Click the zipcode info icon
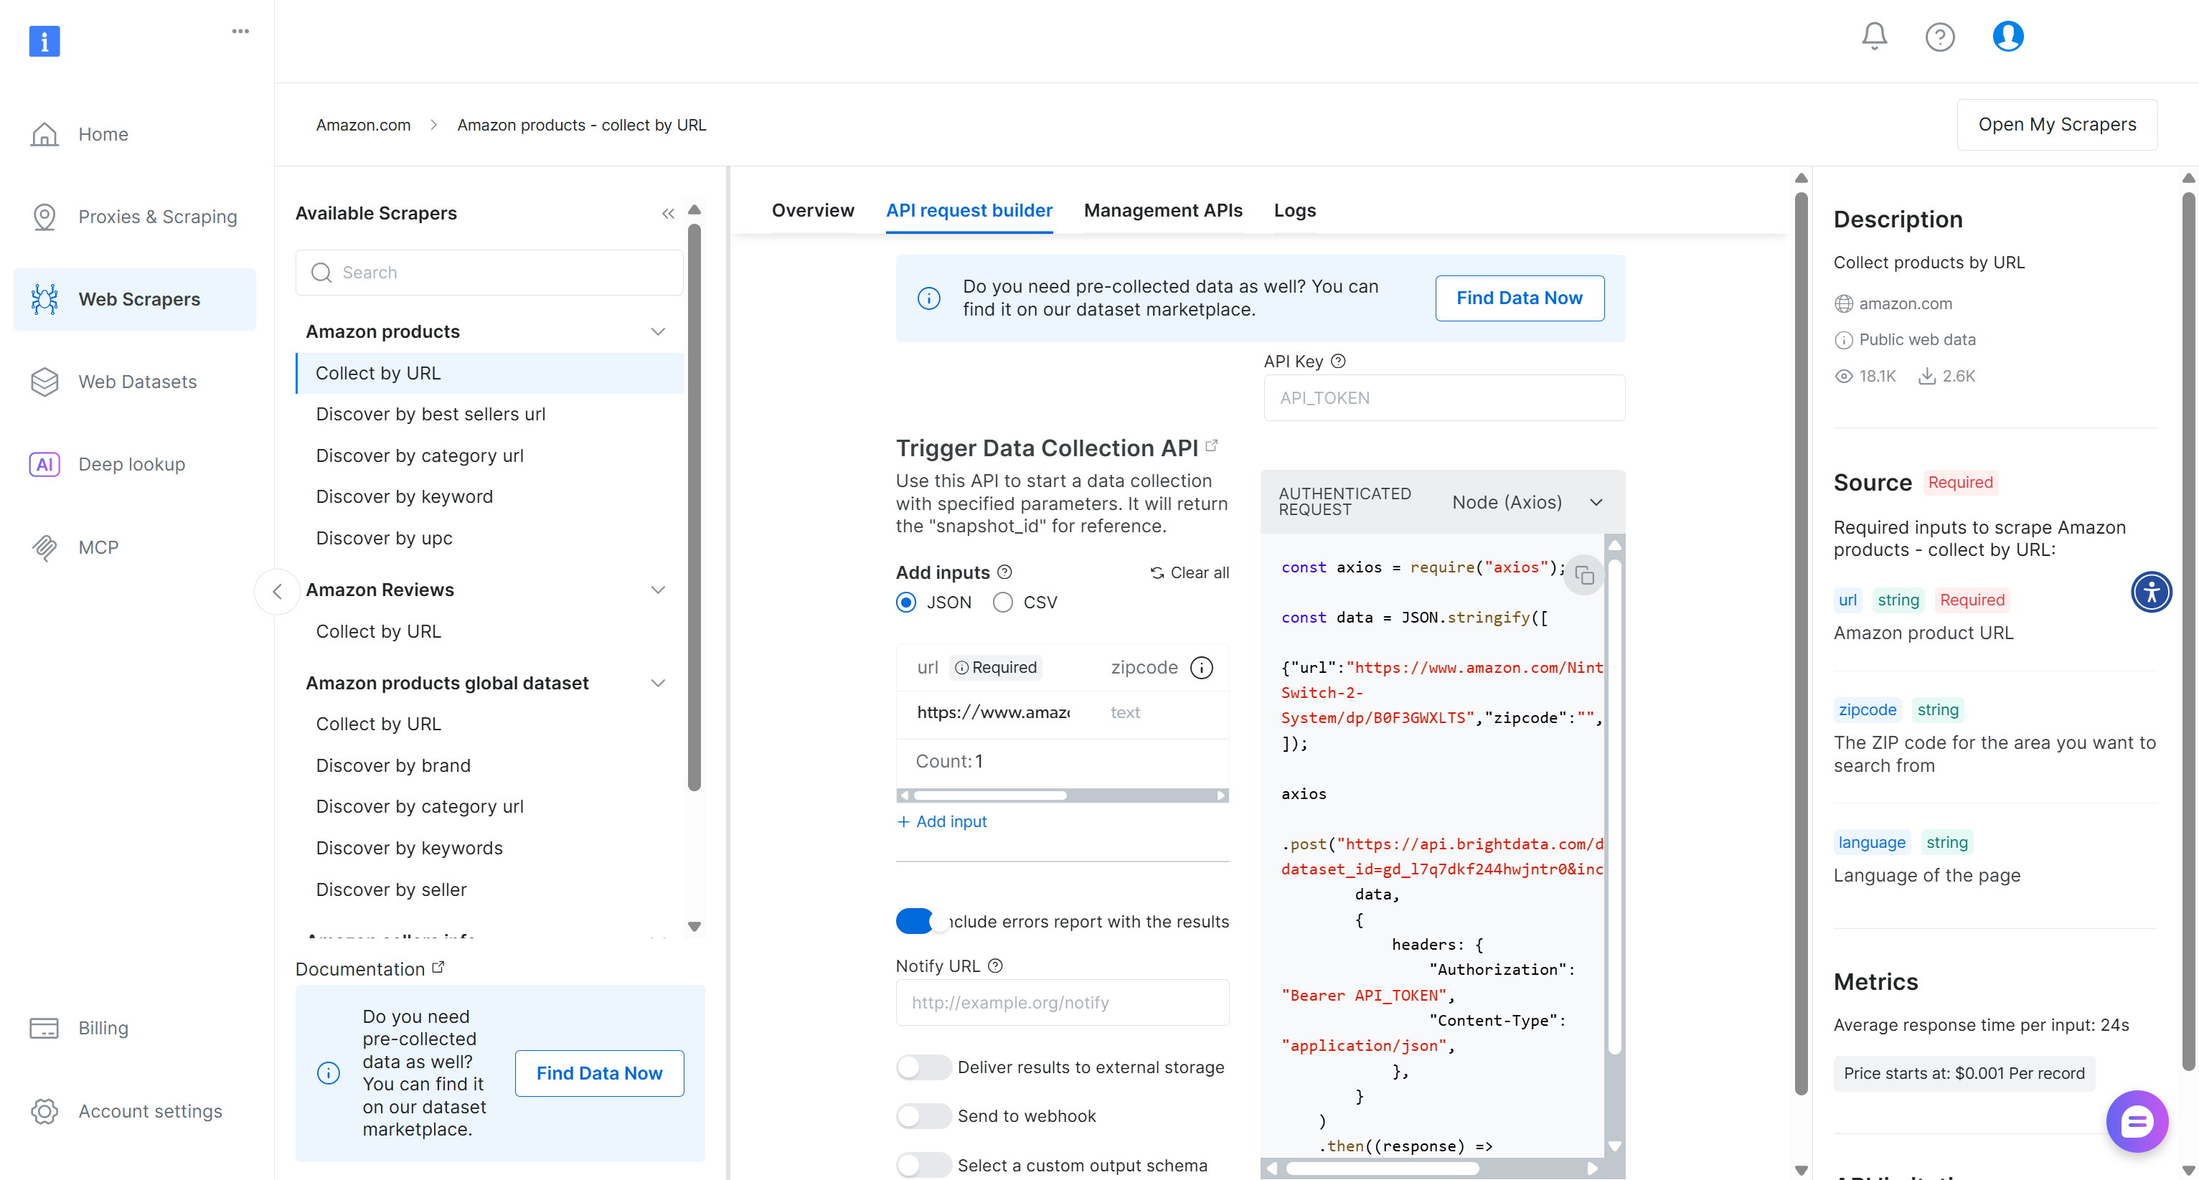This screenshot has width=2199, height=1180. [x=1201, y=667]
